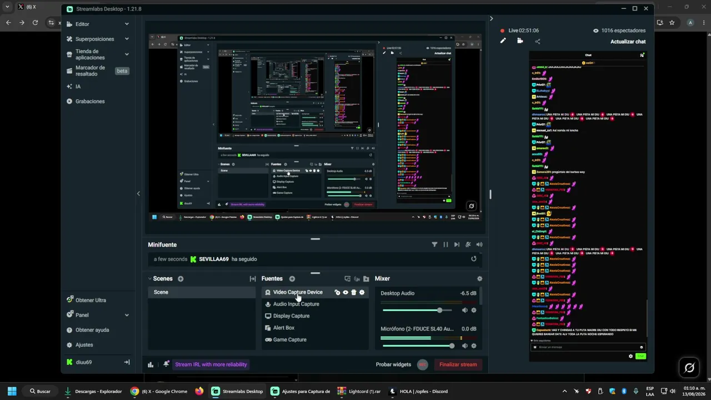
Task: Toggle visibility of Video Capture Device source
Action: (346, 292)
